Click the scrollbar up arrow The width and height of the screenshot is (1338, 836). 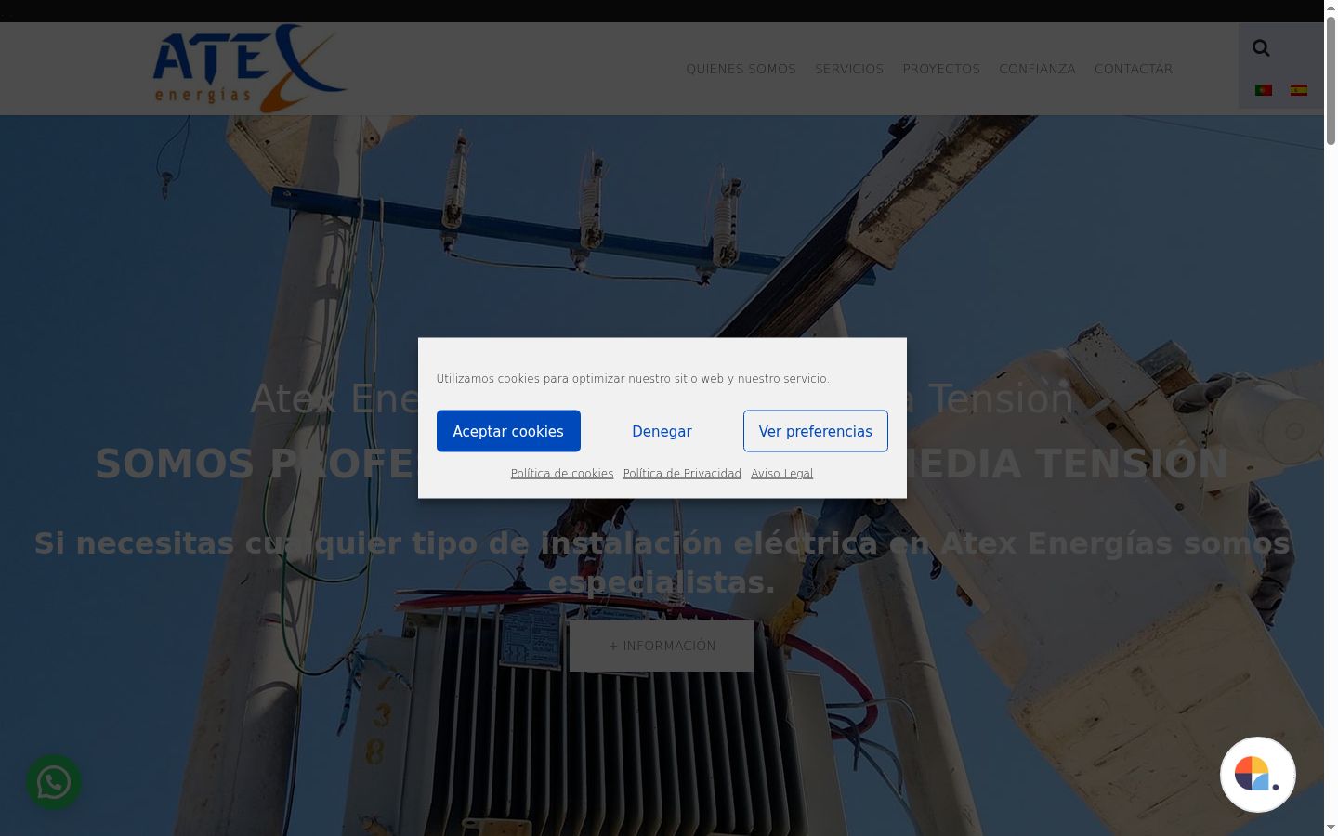point(1331,7)
